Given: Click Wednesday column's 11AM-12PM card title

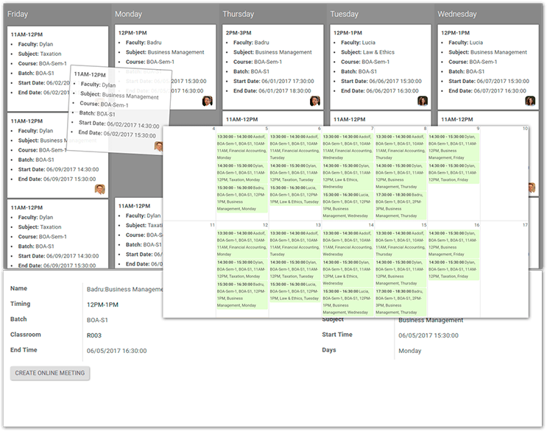Looking at the screenshot, I should [457, 119].
